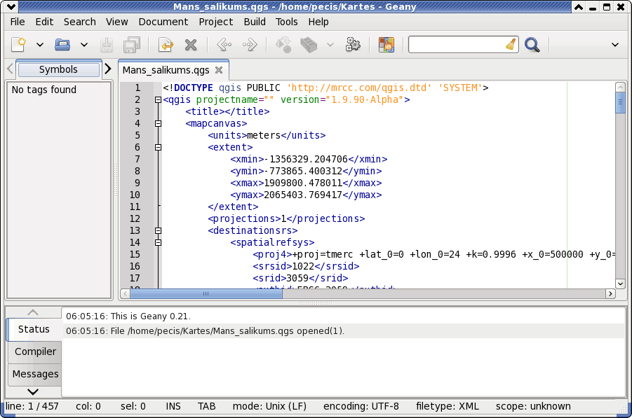This screenshot has height=418, width=632.
Task: Click the 'filetype: XML' status bar entry
Action: (x=448, y=406)
